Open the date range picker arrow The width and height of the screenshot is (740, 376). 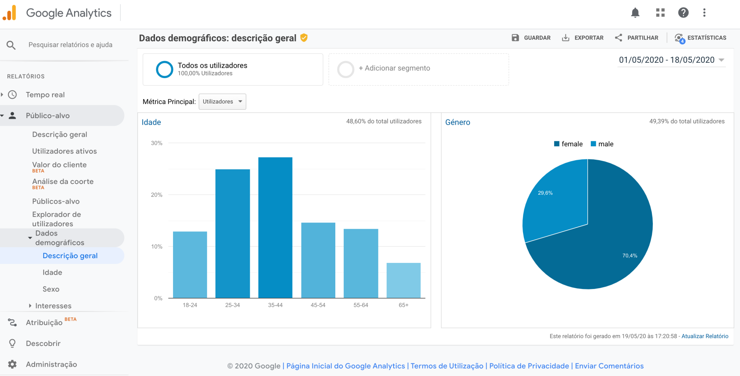coord(721,60)
